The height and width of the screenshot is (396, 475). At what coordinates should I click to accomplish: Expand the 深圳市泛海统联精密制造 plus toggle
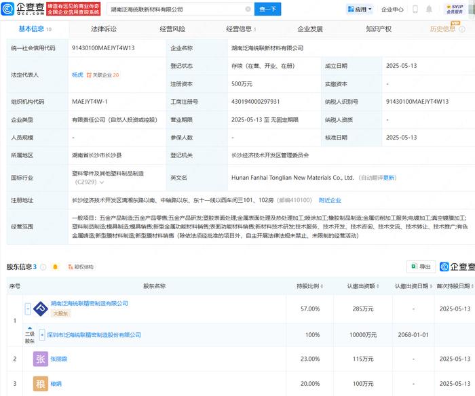click(42, 335)
